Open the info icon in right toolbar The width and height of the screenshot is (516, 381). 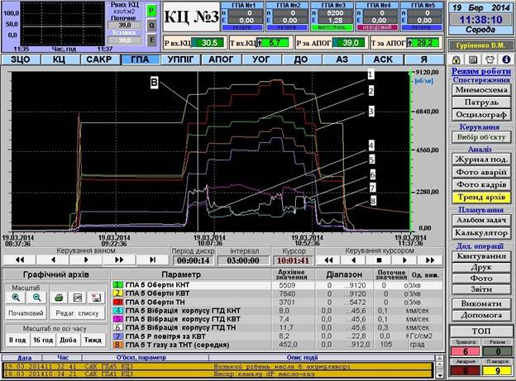[506, 60]
